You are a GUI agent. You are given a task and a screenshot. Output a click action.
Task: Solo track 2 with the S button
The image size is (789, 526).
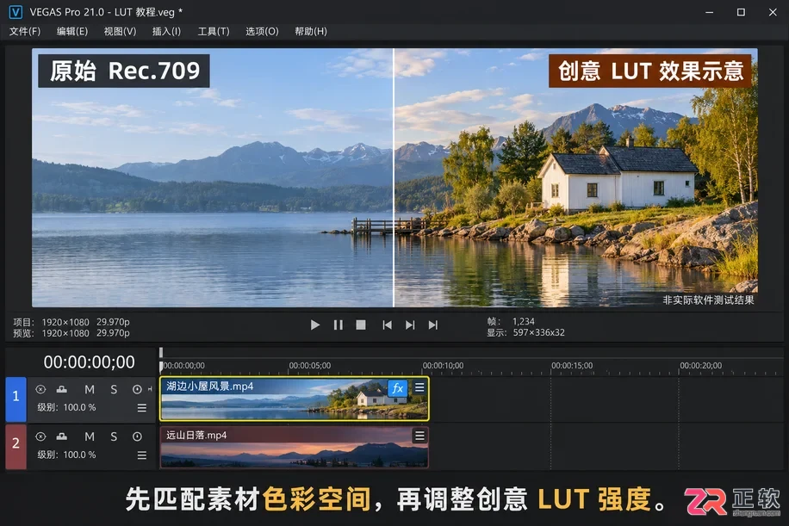click(x=114, y=436)
